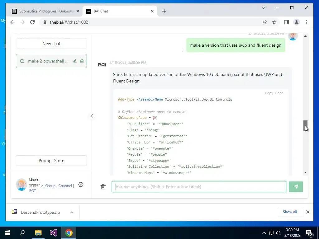Collapse the chat sidebar
This screenshot has height=239, width=319.
(92, 116)
